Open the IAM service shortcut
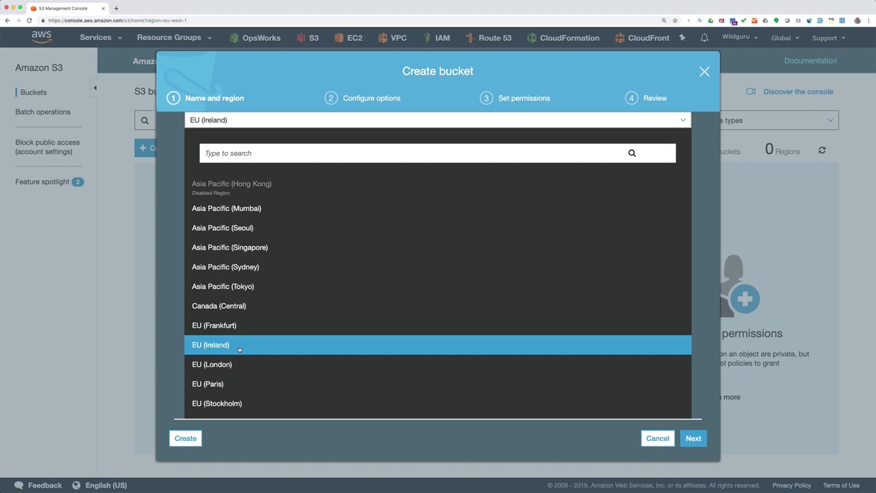876x493 pixels. click(x=436, y=38)
